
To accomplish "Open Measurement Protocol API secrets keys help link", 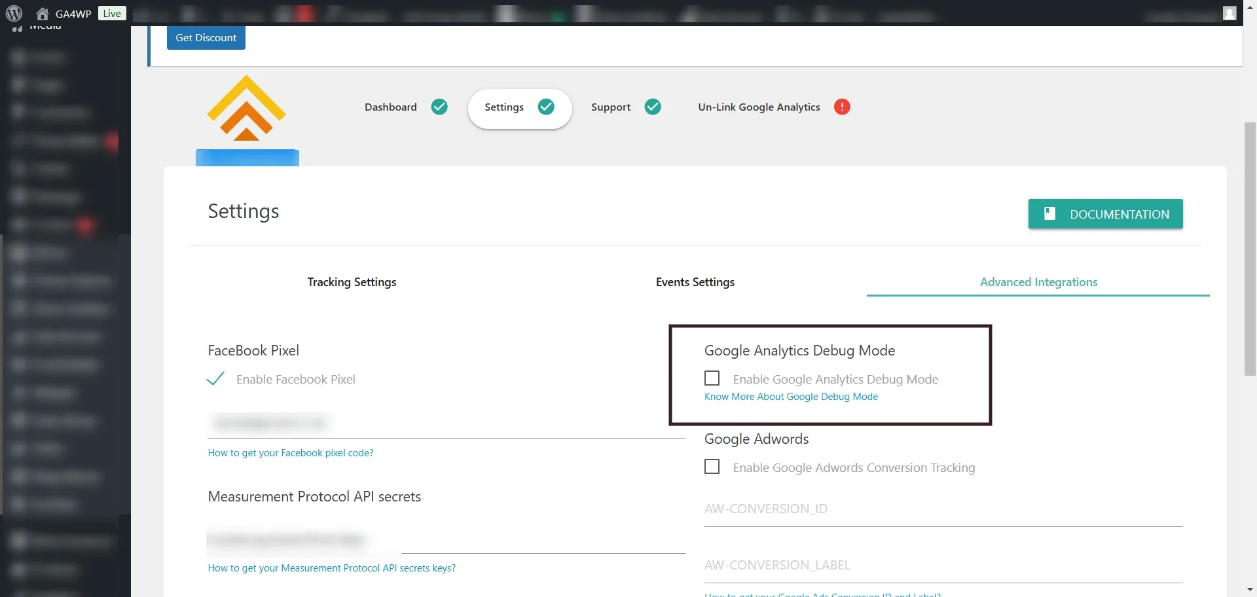I will pos(331,568).
